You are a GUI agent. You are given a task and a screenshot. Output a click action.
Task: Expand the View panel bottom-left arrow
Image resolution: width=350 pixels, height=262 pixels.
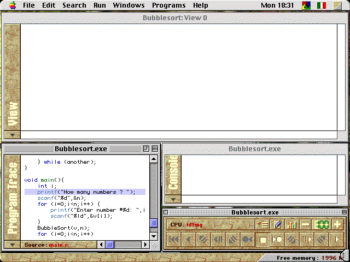pyautogui.click(x=12, y=134)
